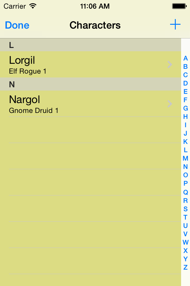
Task: Select letter W in alphabet index
Action: pos(186,243)
